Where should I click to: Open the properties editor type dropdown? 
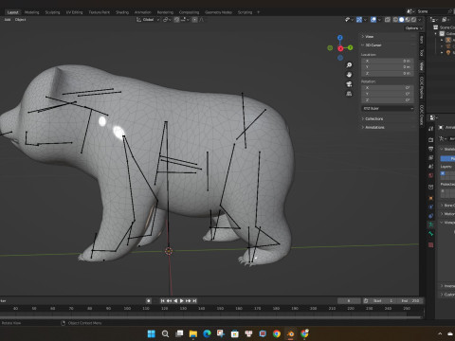pyautogui.click(x=433, y=117)
